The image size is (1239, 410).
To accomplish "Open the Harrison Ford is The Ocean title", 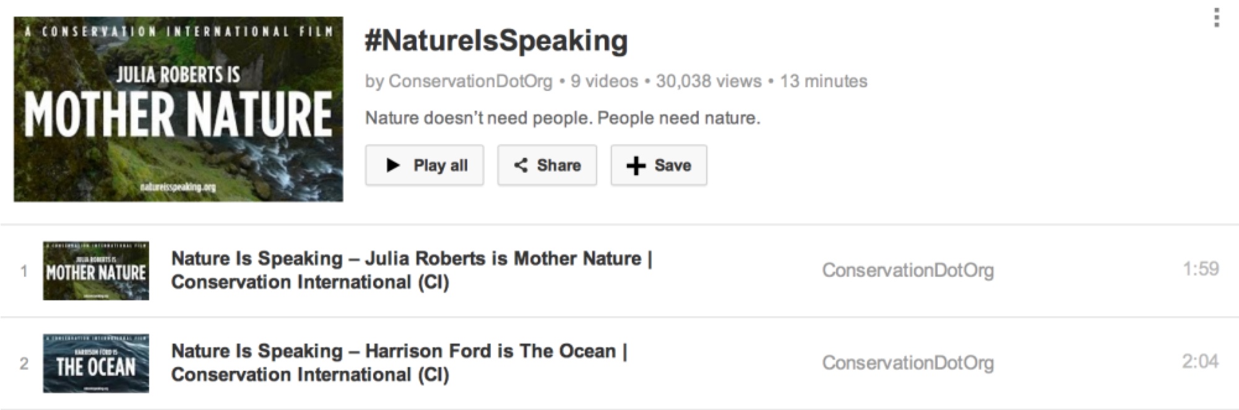I will (x=399, y=363).
